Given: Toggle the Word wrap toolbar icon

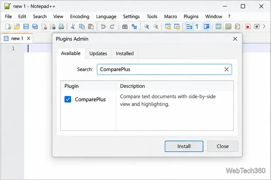Looking at the screenshot, I should click(x=189, y=26).
